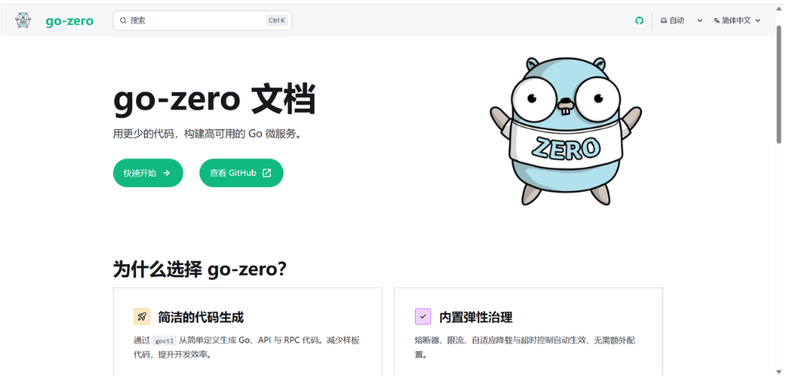Click the search magnifier icon

click(123, 21)
